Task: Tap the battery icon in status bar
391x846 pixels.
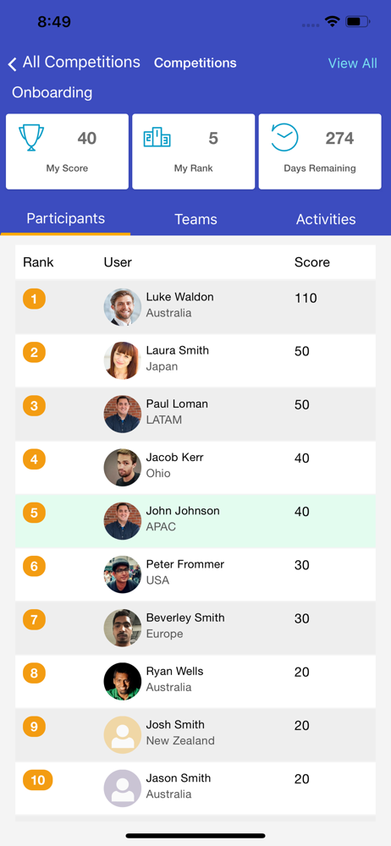Action: coord(357,22)
